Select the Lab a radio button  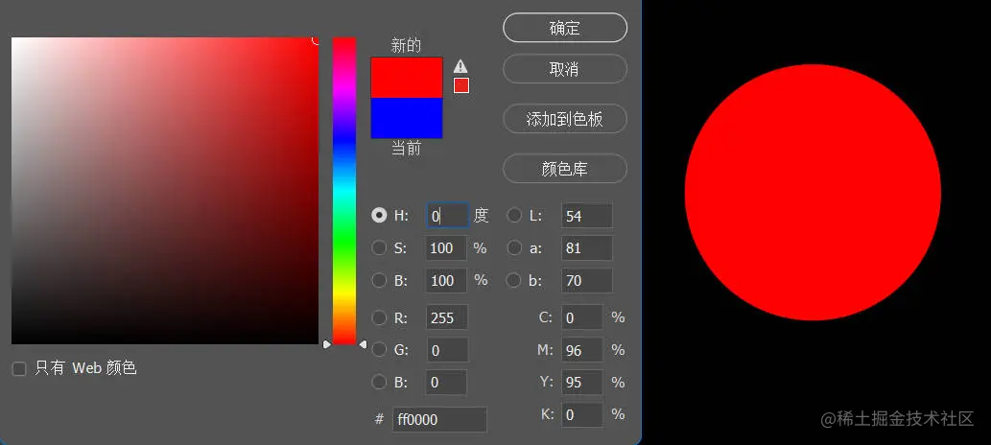[514, 247]
